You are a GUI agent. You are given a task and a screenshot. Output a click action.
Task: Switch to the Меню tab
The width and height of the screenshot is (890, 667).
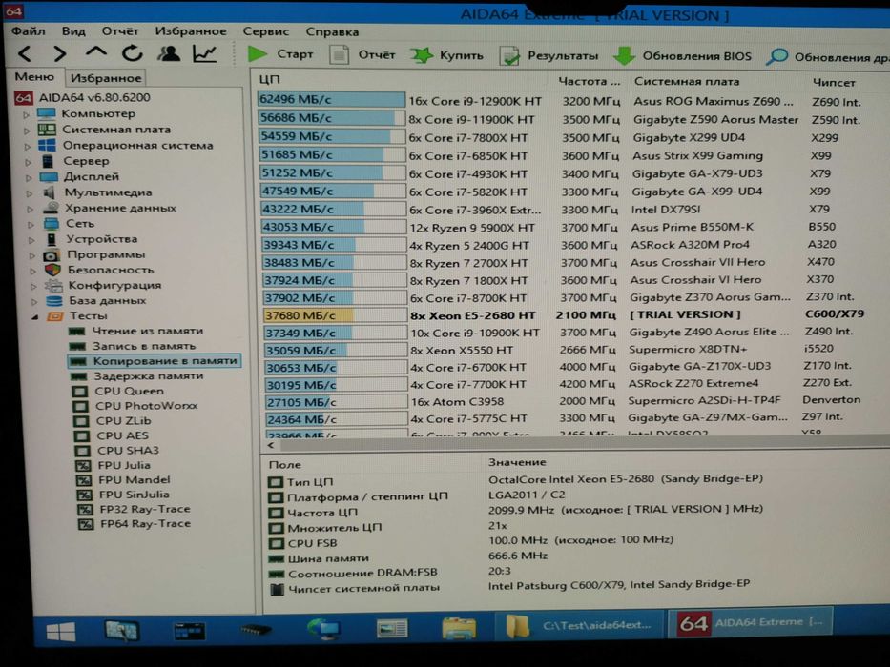34,76
